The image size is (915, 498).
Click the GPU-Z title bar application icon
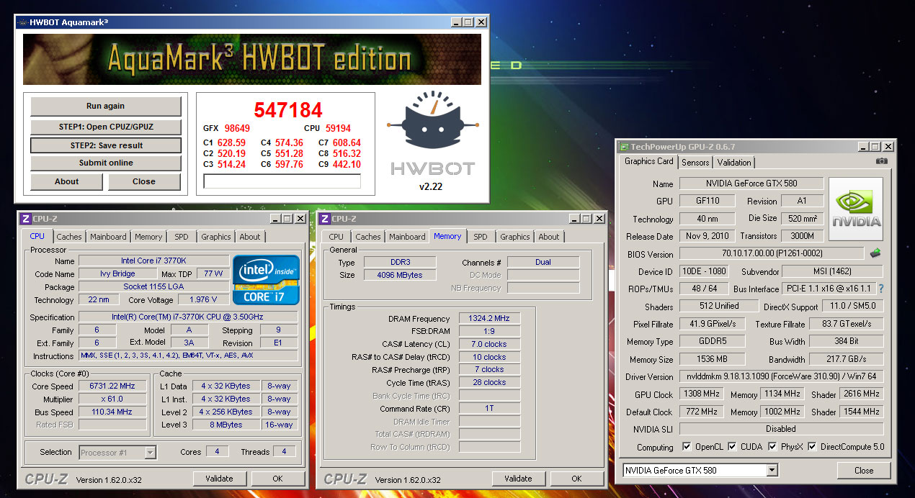point(624,147)
